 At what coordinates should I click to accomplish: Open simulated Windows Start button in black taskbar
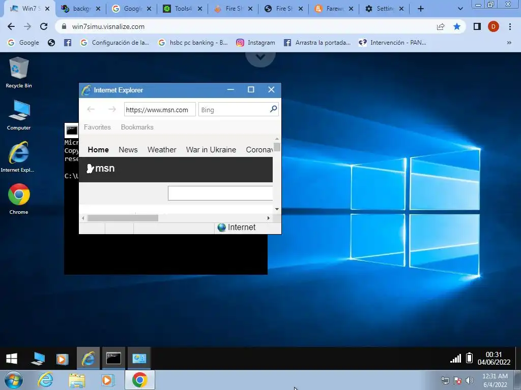[12, 359]
